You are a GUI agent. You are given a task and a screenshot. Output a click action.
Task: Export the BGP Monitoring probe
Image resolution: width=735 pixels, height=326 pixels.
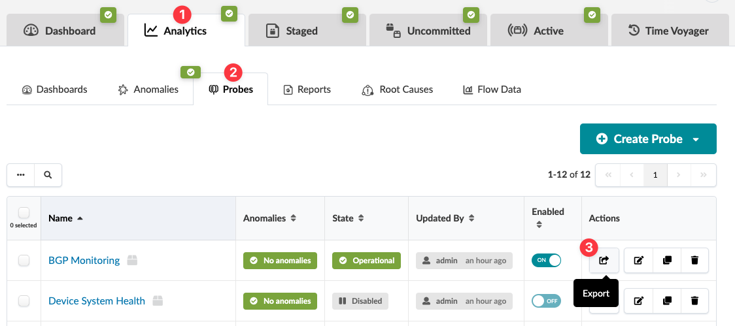604,261
